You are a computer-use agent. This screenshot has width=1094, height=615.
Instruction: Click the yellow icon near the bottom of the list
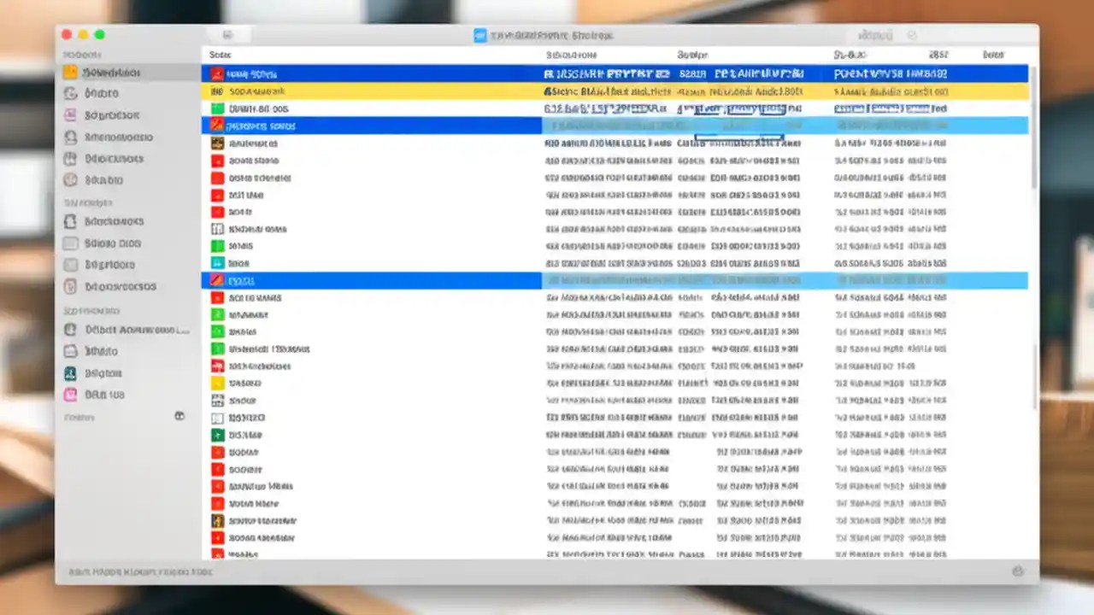pyautogui.click(x=216, y=384)
